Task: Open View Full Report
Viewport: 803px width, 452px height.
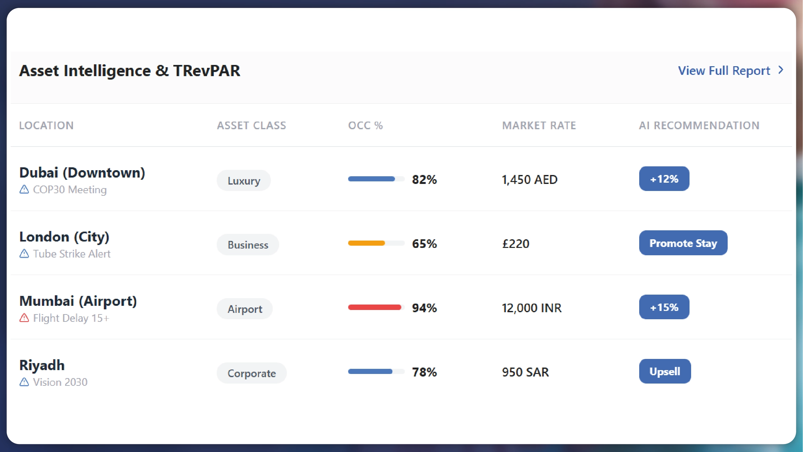Action: coord(724,70)
